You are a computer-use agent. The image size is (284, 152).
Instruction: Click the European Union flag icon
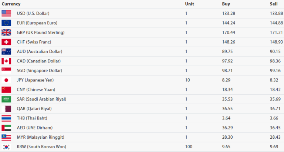pyautogui.click(x=6, y=23)
